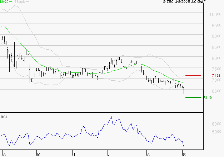Click the TEC copyright timestamp text
The image size is (224, 157).
tap(184, 2)
